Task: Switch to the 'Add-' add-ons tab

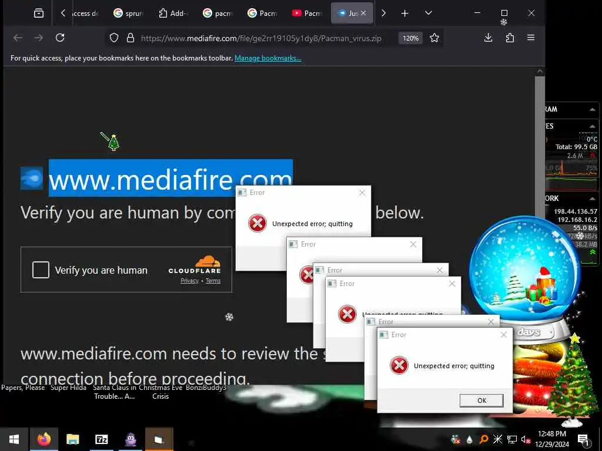Action: tap(172, 14)
